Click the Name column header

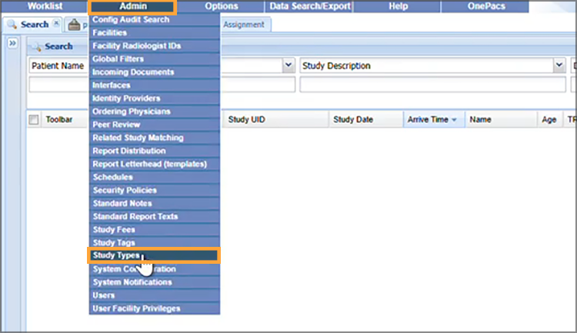(x=481, y=120)
